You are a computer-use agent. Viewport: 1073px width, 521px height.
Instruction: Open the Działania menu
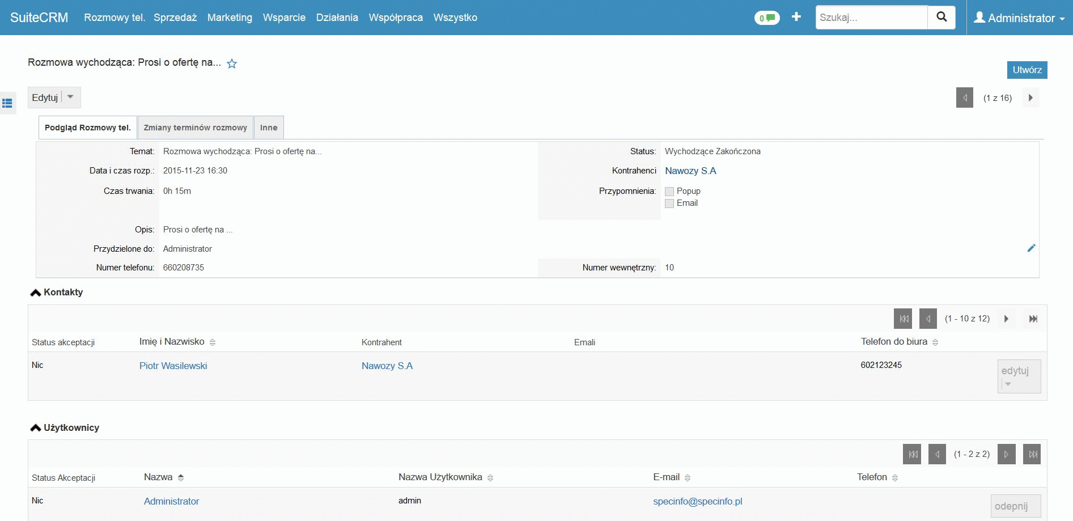point(337,18)
